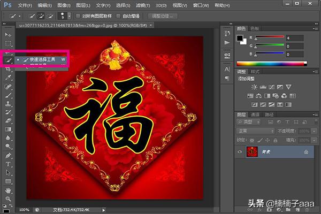Select the Eyedropper tool
Screen dimensions: 321x214
click(8, 77)
